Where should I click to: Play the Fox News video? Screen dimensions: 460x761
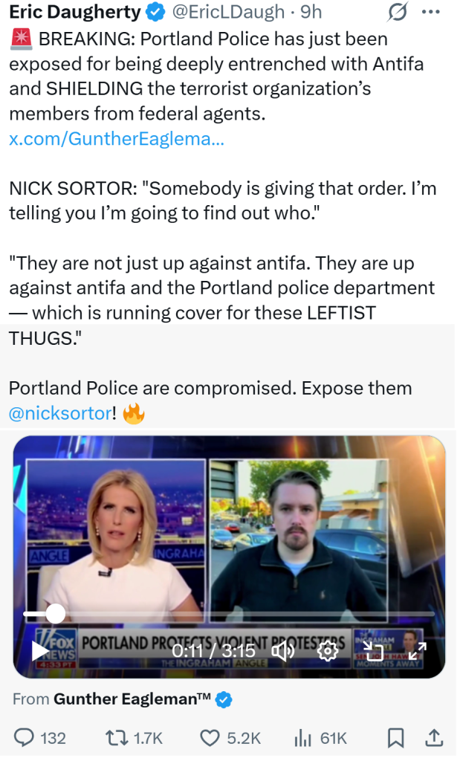(40, 651)
